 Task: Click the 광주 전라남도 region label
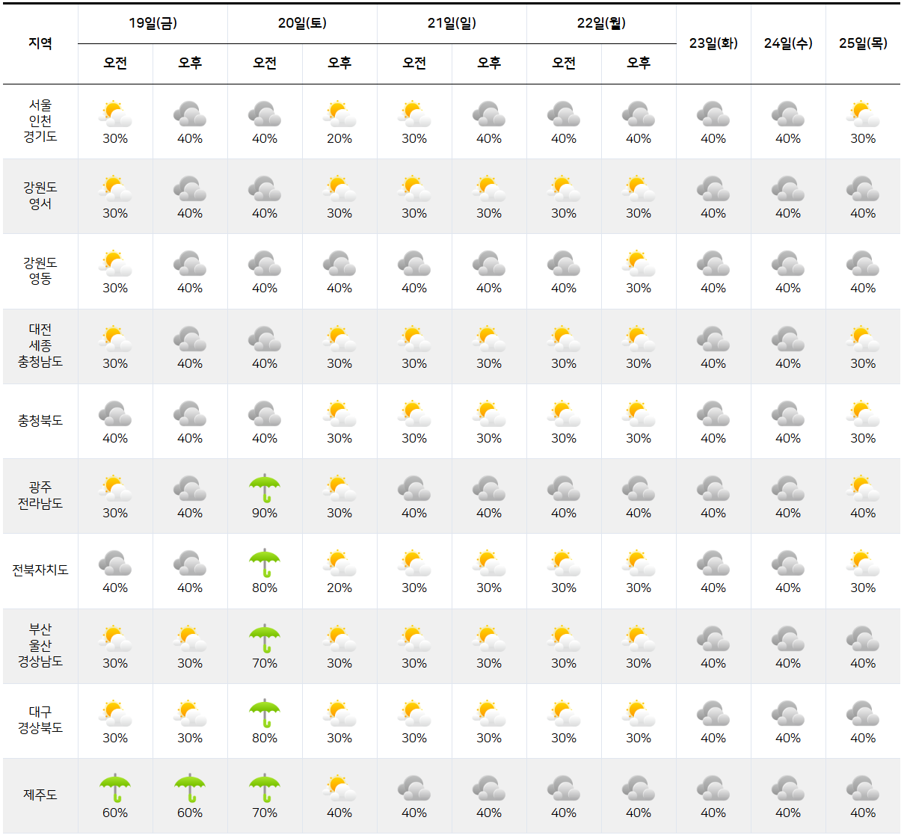click(40, 496)
